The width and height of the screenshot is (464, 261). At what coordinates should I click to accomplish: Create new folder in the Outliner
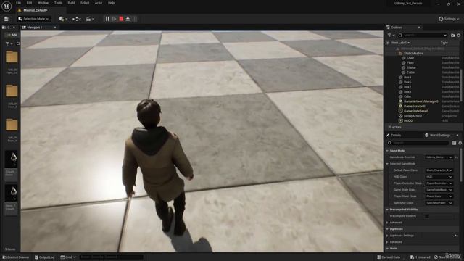[452, 36]
